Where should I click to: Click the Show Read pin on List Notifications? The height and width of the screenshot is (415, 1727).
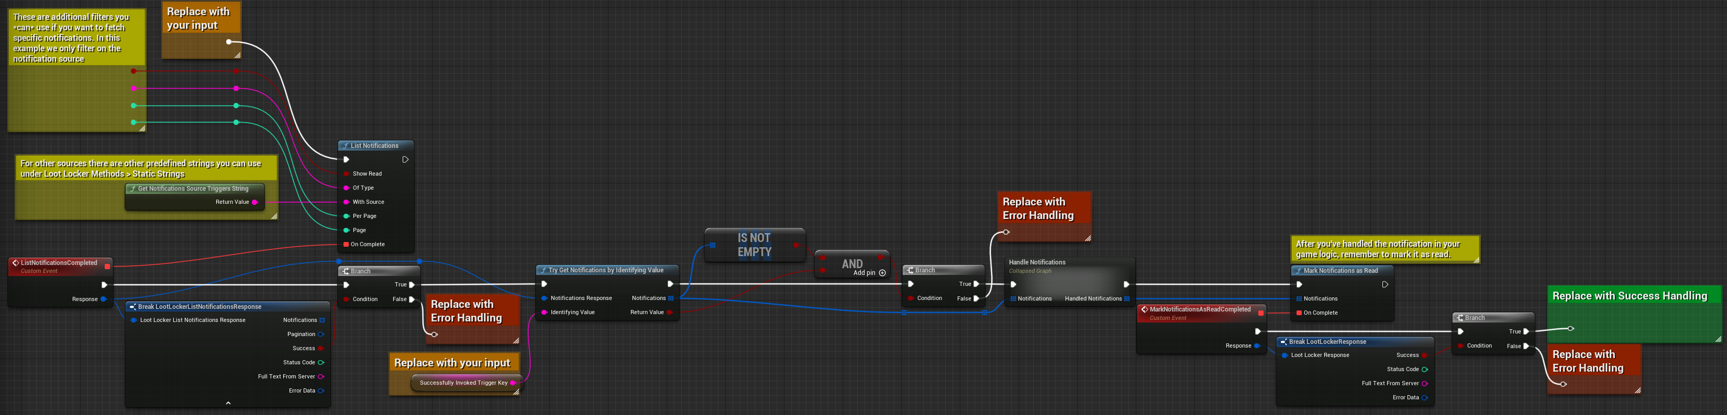346,174
